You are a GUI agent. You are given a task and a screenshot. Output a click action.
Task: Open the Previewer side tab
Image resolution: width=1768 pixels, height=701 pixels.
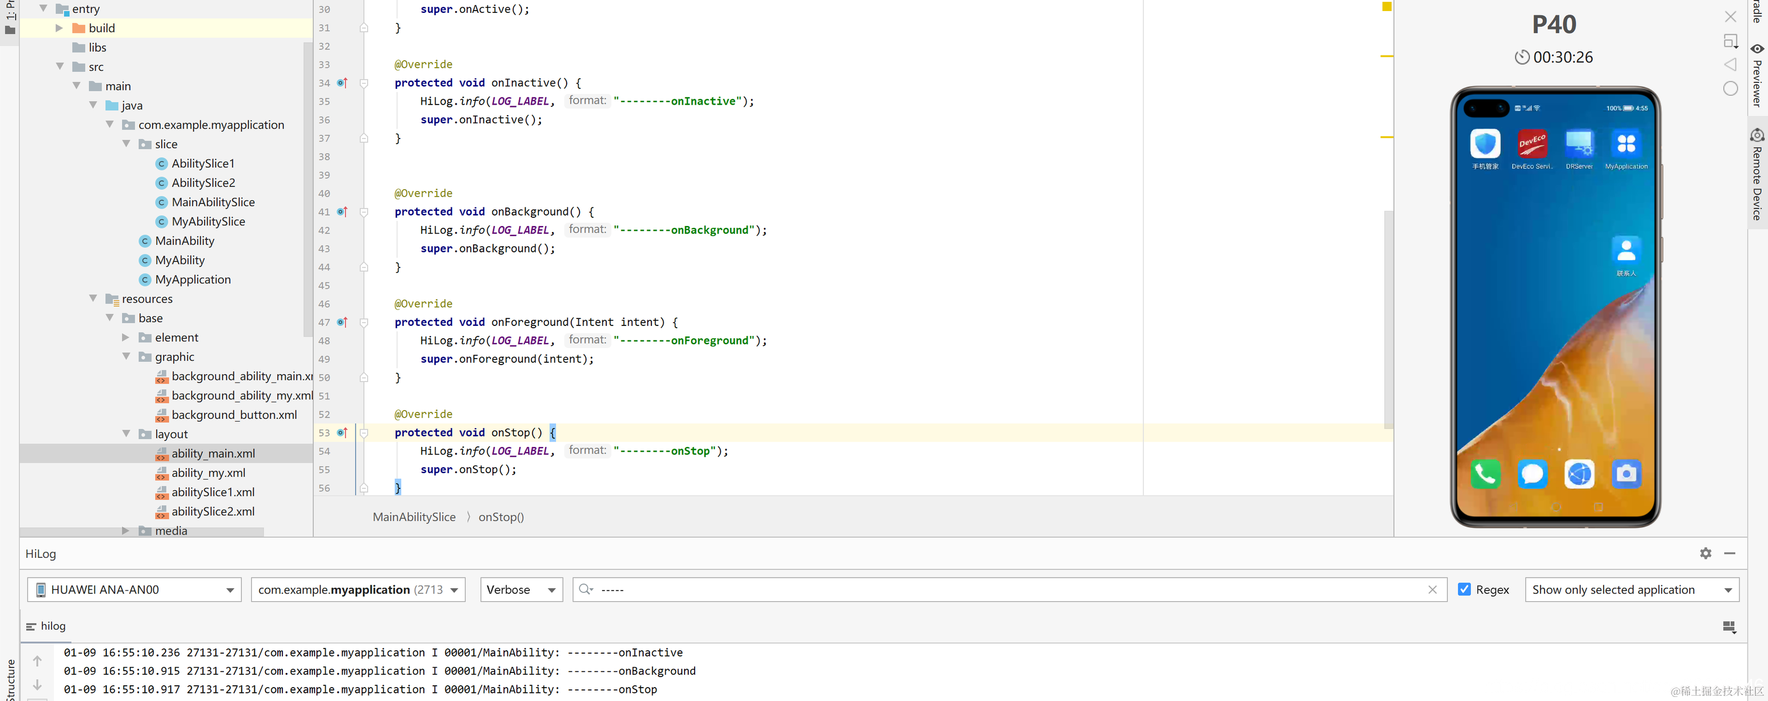pos(1756,75)
